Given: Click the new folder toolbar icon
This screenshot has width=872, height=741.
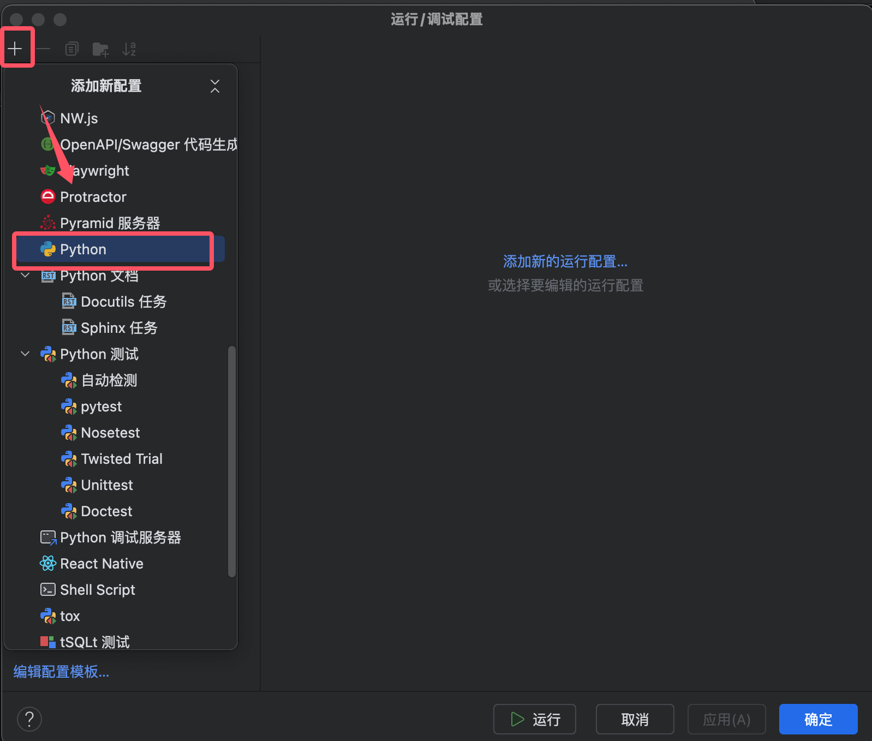Looking at the screenshot, I should pos(100,50).
